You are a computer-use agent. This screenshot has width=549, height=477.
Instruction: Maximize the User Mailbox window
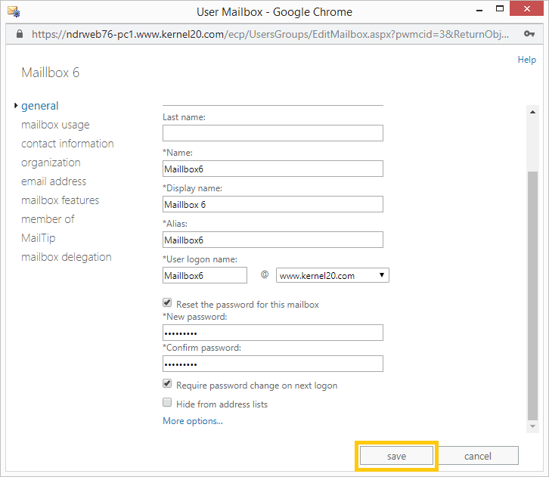point(500,9)
